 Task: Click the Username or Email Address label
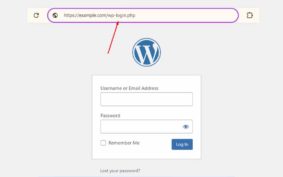click(x=129, y=88)
